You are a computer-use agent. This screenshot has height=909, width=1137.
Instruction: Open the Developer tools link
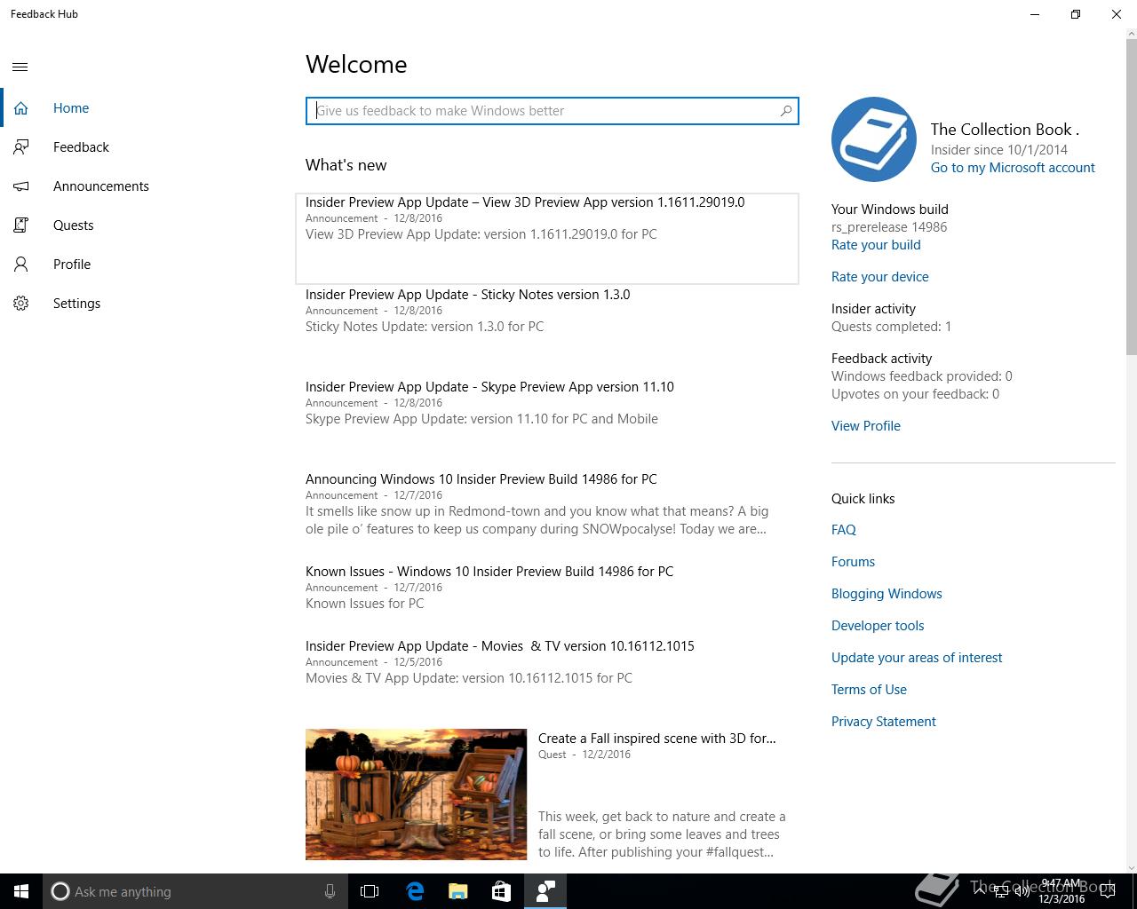point(878,626)
